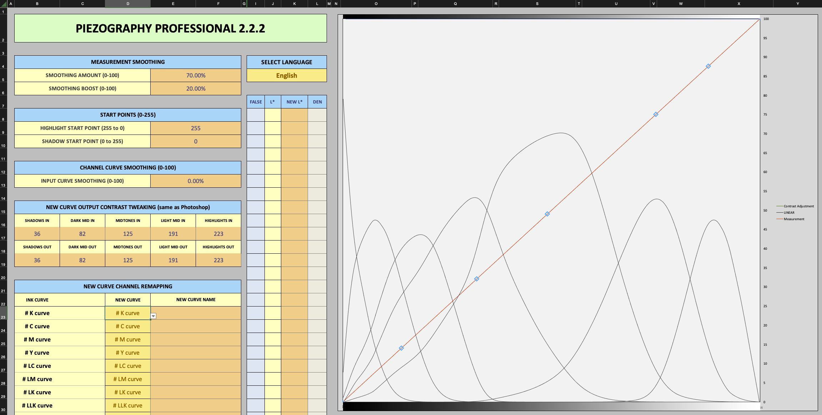The height and width of the screenshot is (415, 822).
Task: Click Measurement Smoothing section header
Action: click(x=128, y=62)
